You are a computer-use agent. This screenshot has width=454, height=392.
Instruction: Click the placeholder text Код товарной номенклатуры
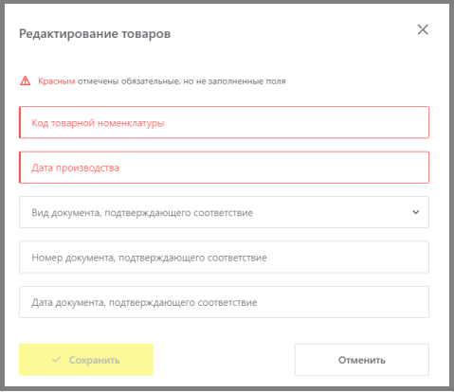click(x=98, y=123)
